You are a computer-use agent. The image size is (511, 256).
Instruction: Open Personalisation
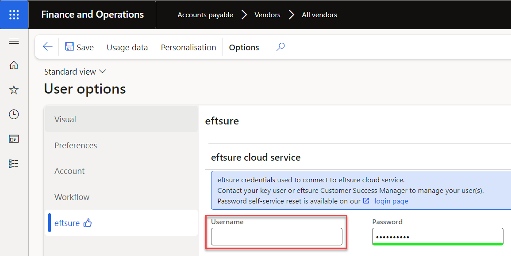(x=188, y=48)
